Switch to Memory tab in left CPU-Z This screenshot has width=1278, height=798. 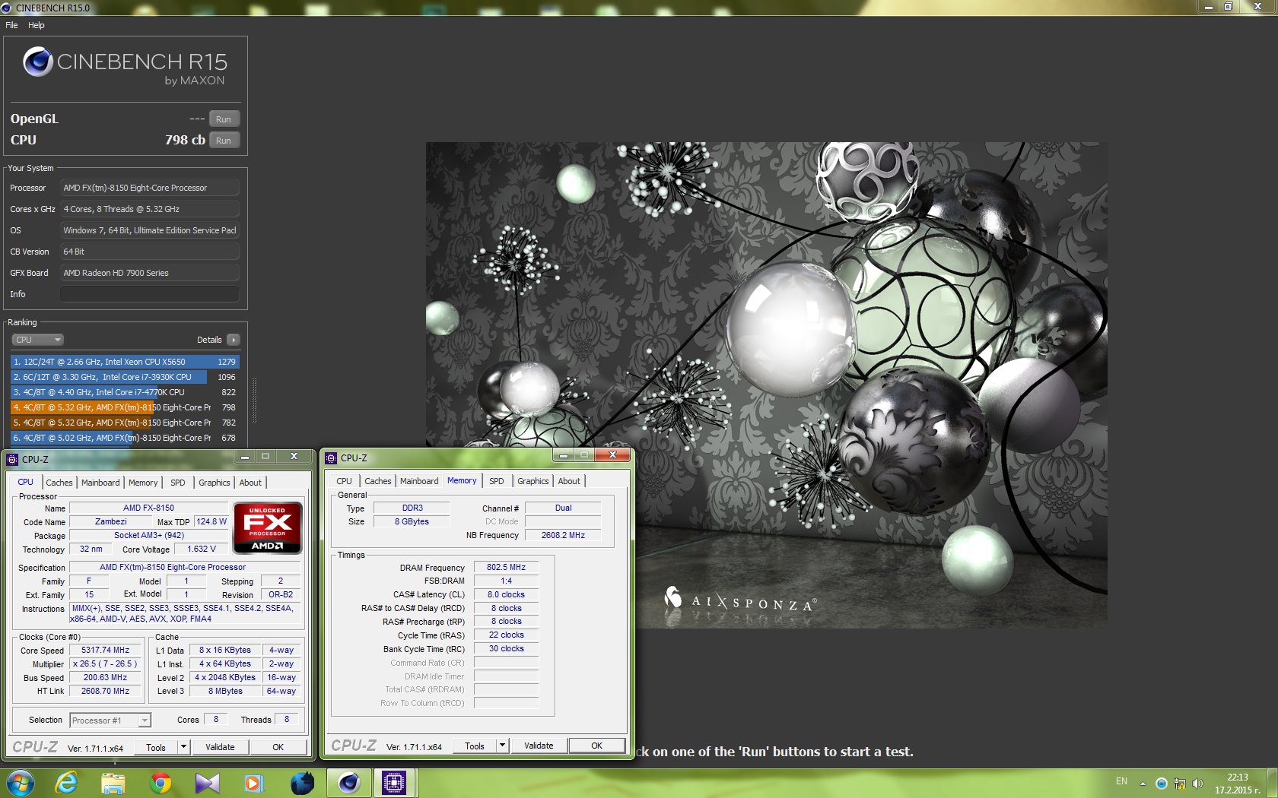(x=143, y=483)
